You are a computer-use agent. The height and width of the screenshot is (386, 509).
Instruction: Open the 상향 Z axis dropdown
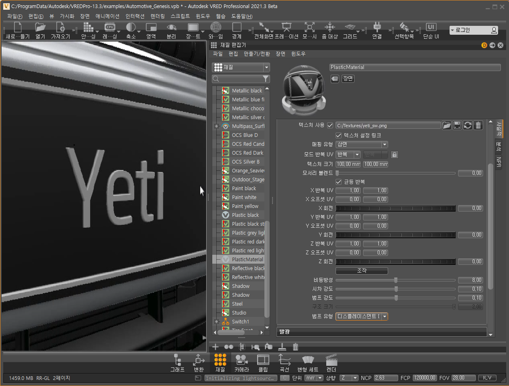[349, 378]
